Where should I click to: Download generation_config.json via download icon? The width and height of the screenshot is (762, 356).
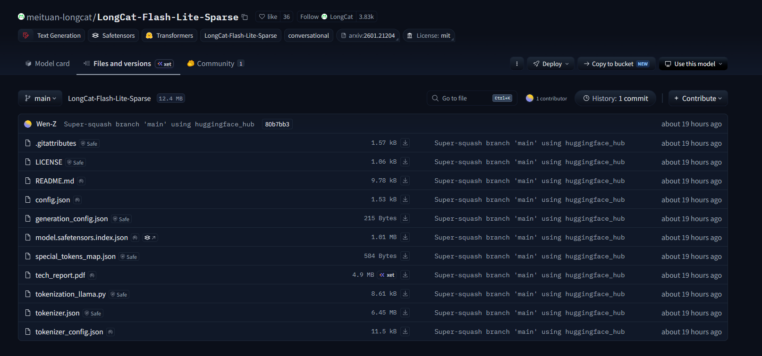[405, 218]
